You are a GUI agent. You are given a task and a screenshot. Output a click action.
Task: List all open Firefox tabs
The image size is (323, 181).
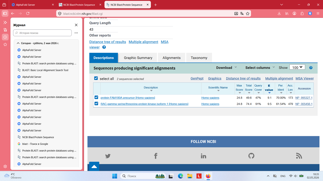point(282,5)
